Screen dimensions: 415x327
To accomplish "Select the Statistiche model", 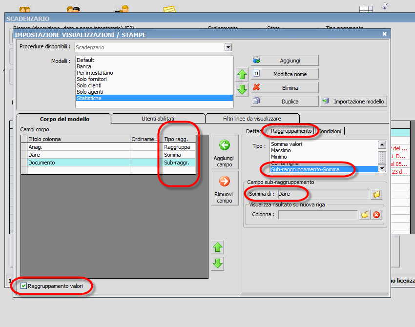I will (155, 98).
